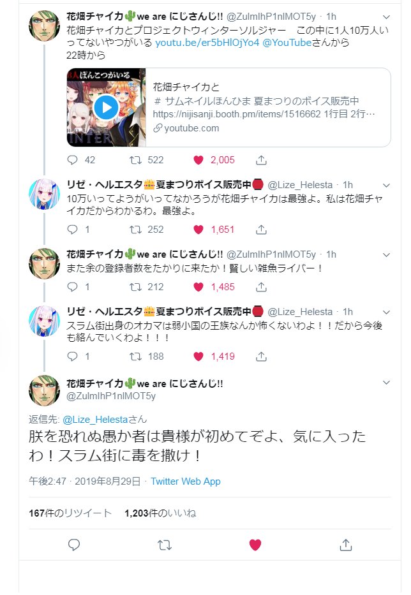Share the tweet with 2,005 likes
Screen dimensions: 411x595
pyautogui.click(x=261, y=160)
